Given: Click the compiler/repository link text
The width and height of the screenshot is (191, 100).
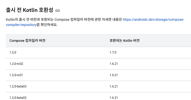Looking at the screenshot, I should [x=21, y=25].
